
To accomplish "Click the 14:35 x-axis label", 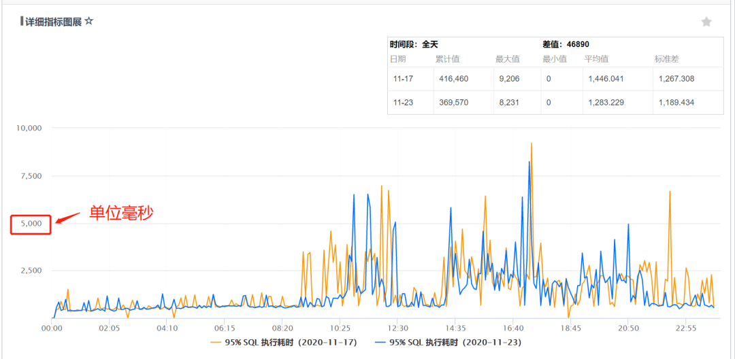I will 455,327.
